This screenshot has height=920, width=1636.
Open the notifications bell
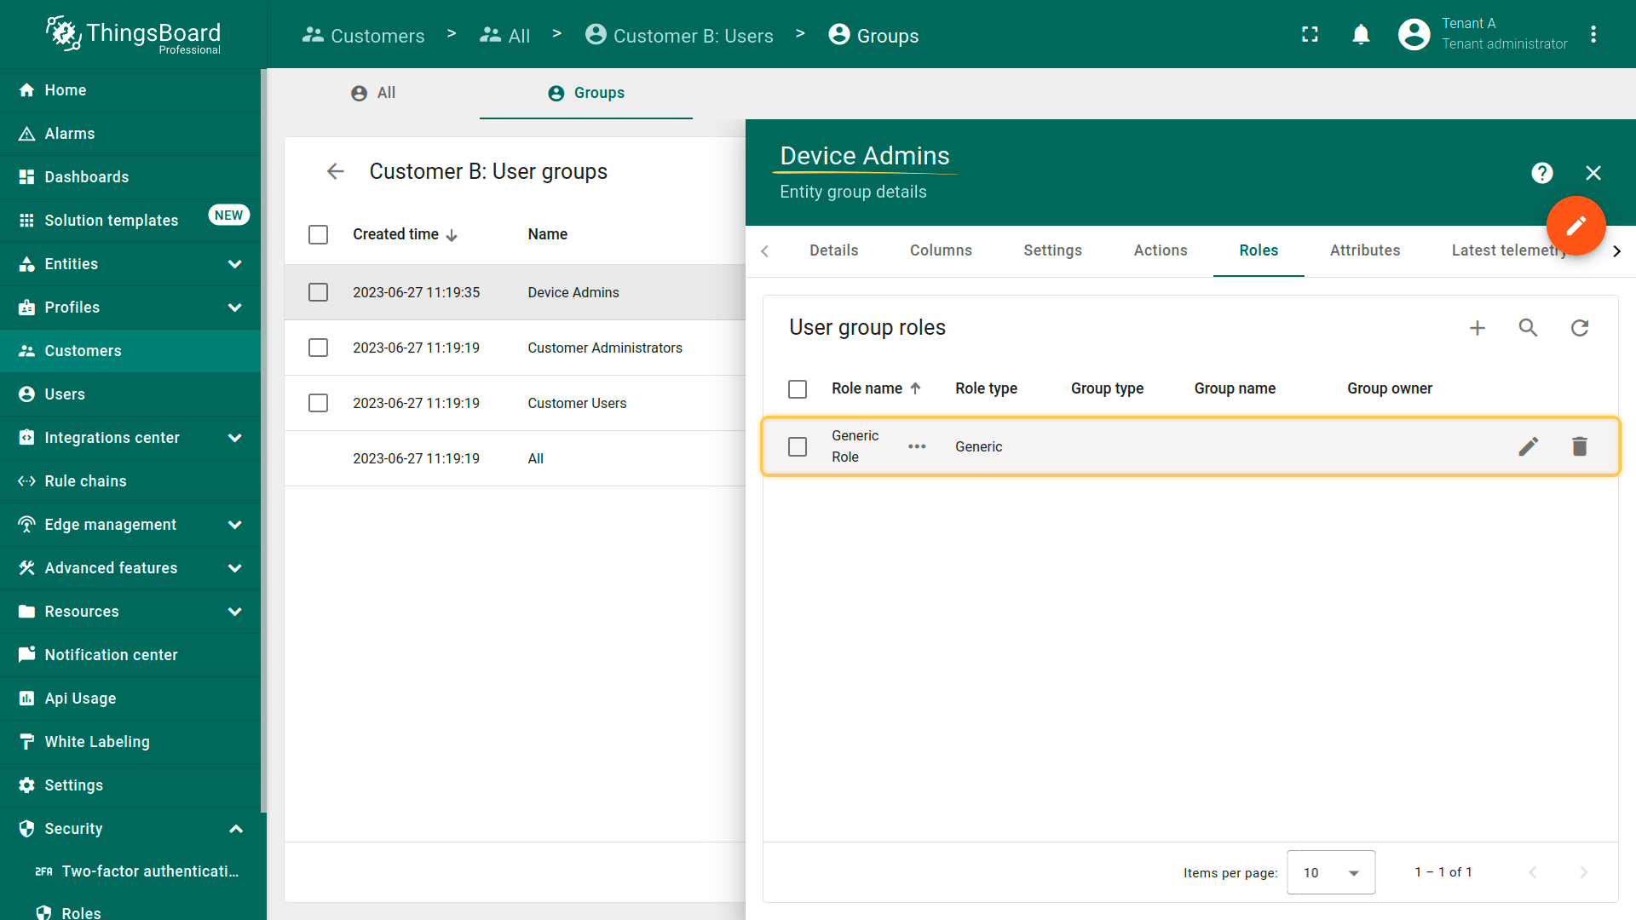(1361, 34)
